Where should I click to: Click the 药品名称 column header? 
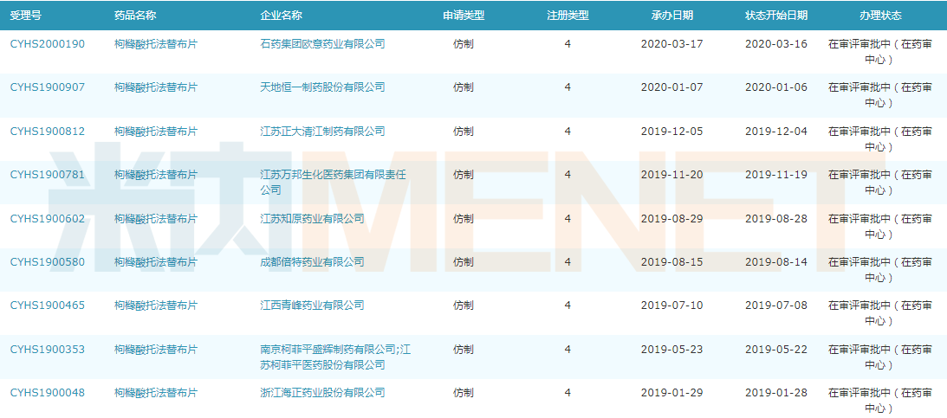[x=134, y=16]
